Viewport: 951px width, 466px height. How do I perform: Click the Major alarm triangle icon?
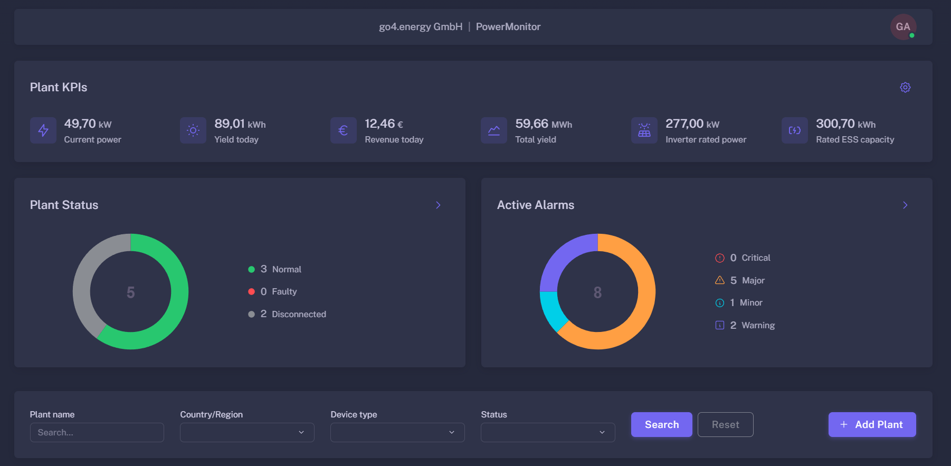(x=720, y=280)
